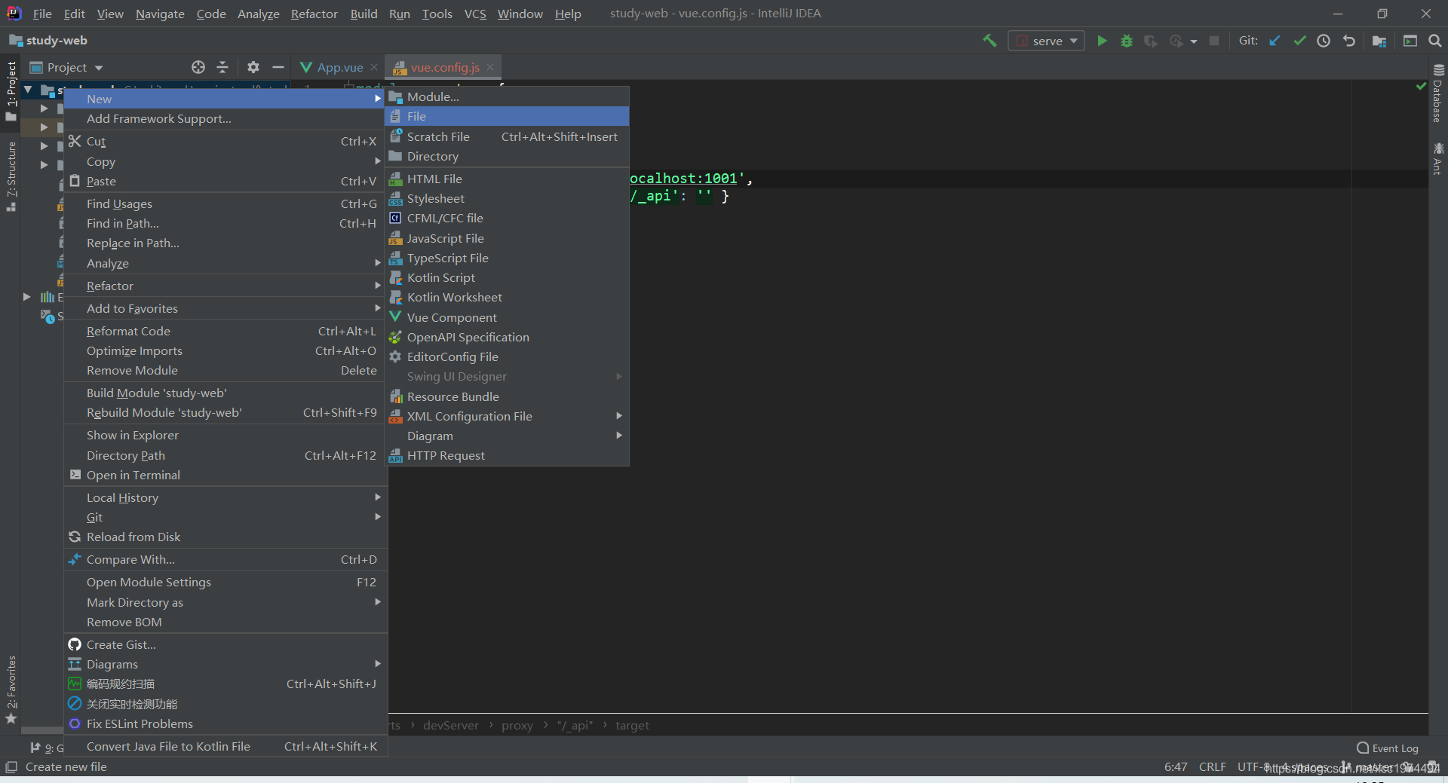Open the VCS menu

pyautogui.click(x=475, y=14)
